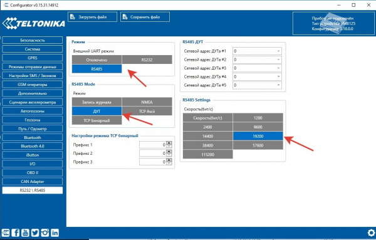Maximize the Configurator window
Image resolution: width=376 pixels, height=240 pixels.
353,5
